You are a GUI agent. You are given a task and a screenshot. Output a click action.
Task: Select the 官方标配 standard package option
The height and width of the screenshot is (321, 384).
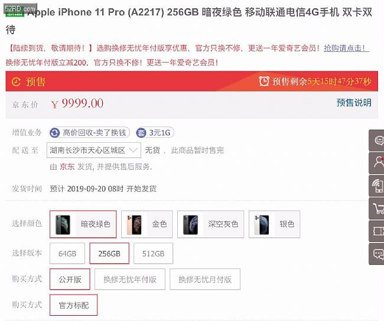[x=73, y=305]
